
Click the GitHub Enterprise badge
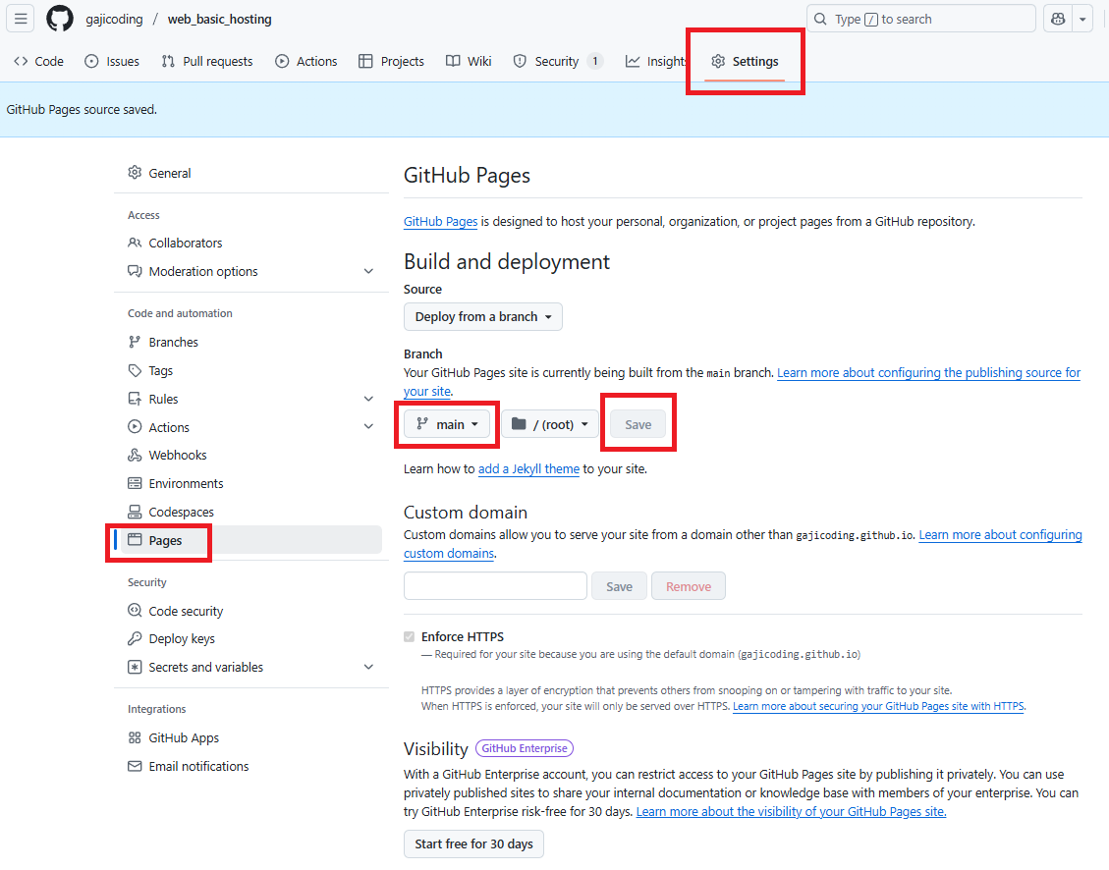[525, 748]
